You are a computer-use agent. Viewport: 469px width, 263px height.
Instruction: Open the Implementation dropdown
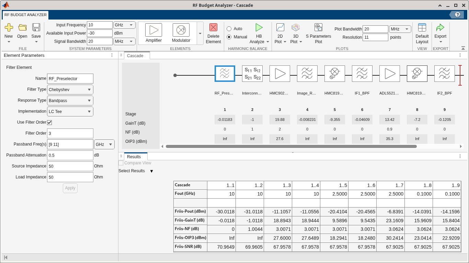[70, 111]
